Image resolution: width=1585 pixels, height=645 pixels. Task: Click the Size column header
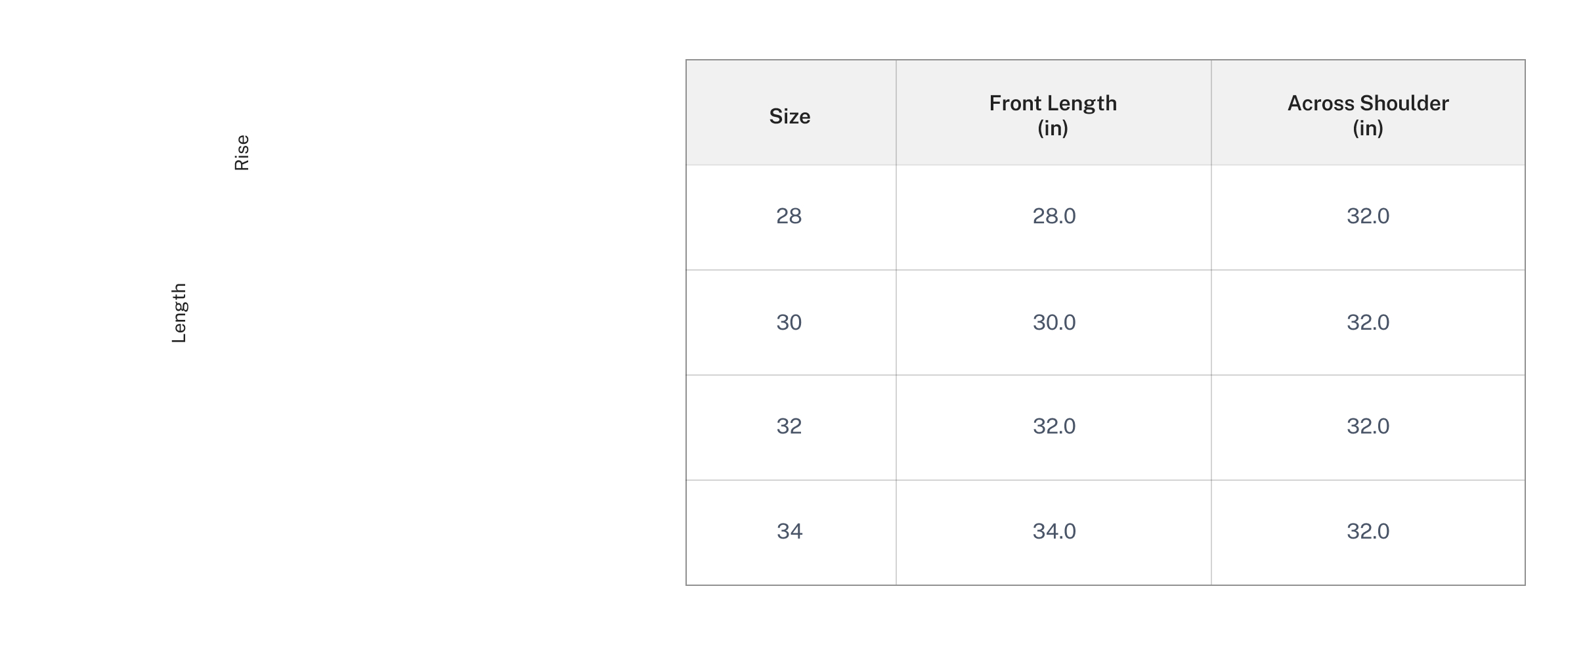point(789,116)
